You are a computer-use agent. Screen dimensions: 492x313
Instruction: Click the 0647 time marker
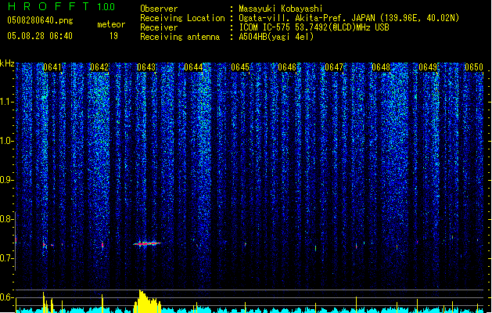pyautogui.click(x=334, y=67)
